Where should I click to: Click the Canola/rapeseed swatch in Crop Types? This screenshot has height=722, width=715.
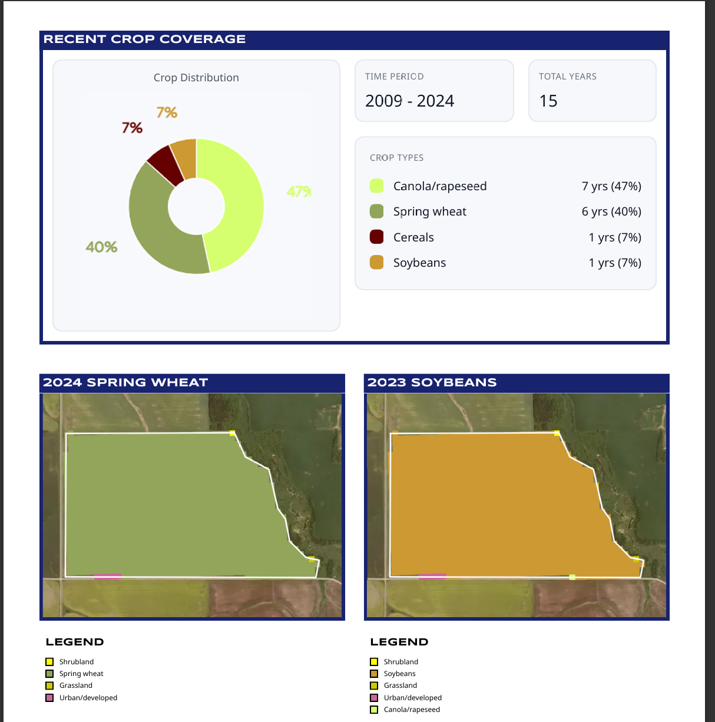(377, 186)
